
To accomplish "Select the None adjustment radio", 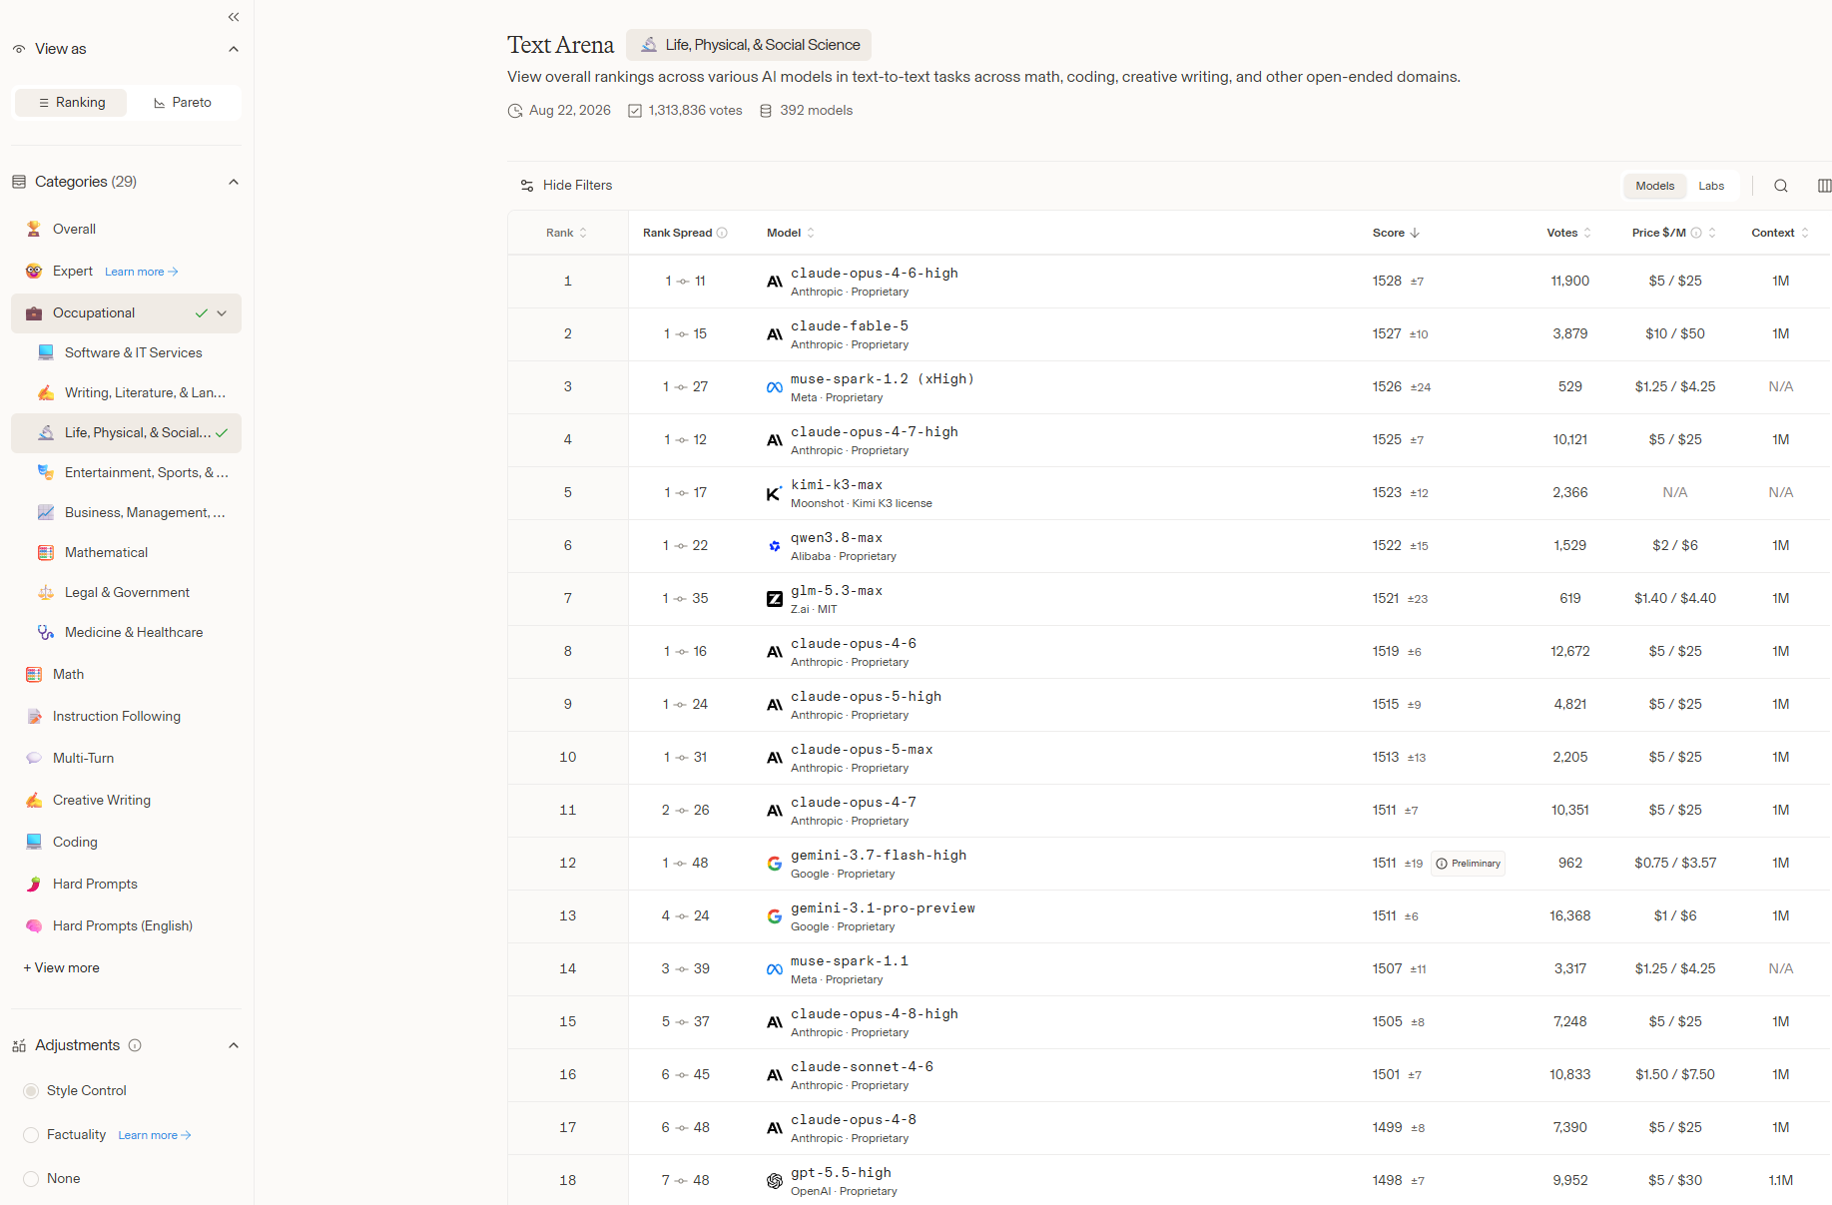I will pyautogui.click(x=31, y=1179).
